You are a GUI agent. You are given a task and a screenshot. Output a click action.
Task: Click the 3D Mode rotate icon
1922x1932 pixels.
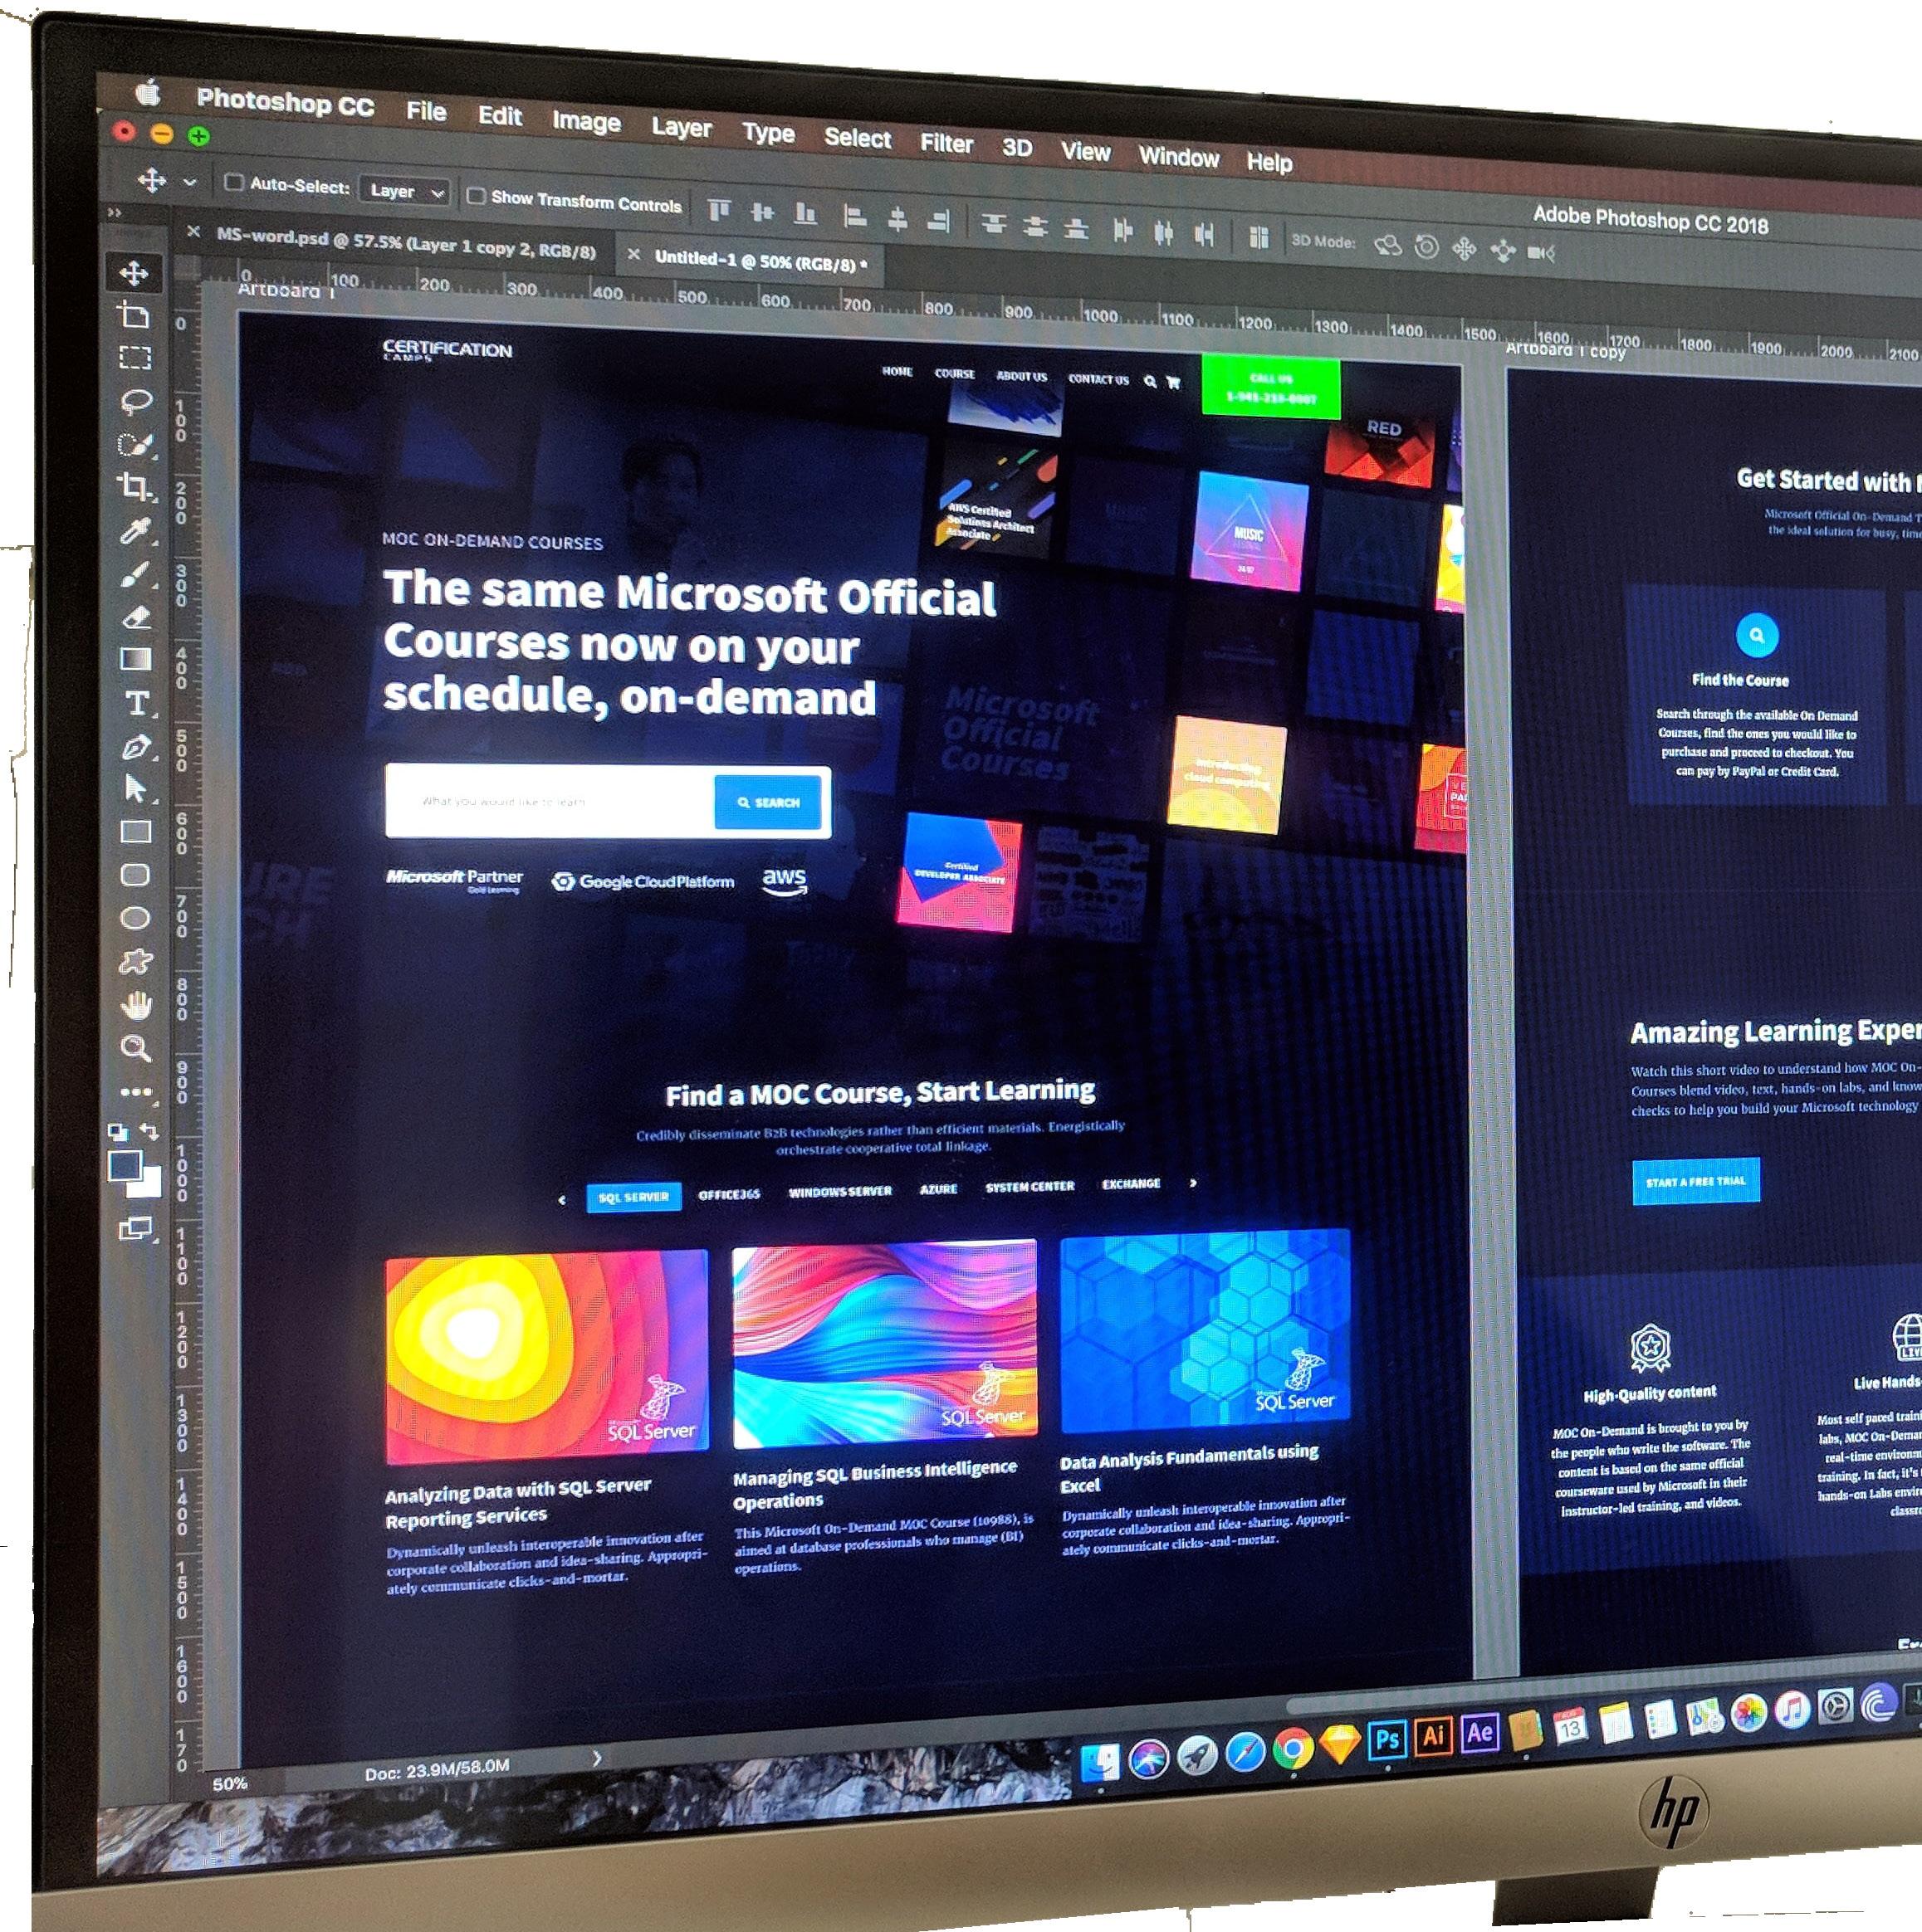(x=1386, y=245)
